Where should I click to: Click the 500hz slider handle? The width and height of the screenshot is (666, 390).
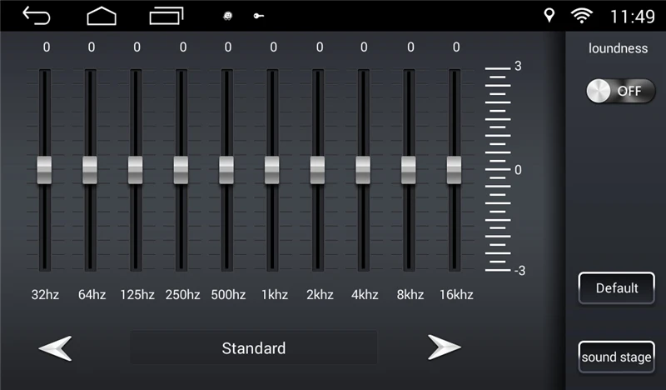(226, 170)
